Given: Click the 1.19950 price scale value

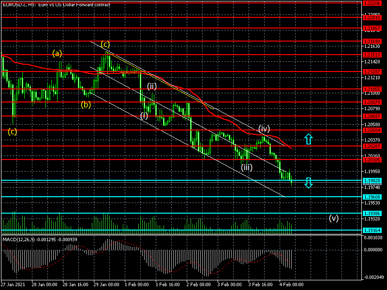Looking at the screenshot, I should (x=372, y=171).
